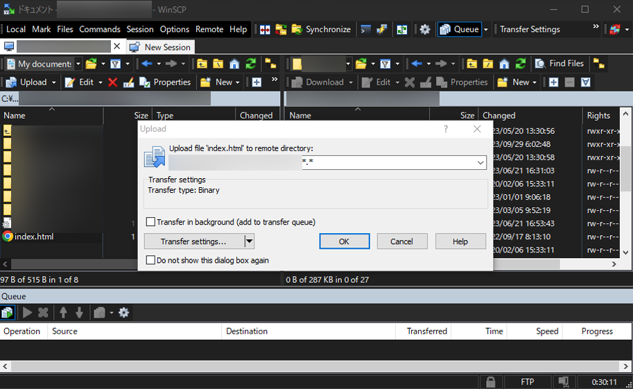Go to local root directory icon
633x389 pixels.
click(218, 64)
